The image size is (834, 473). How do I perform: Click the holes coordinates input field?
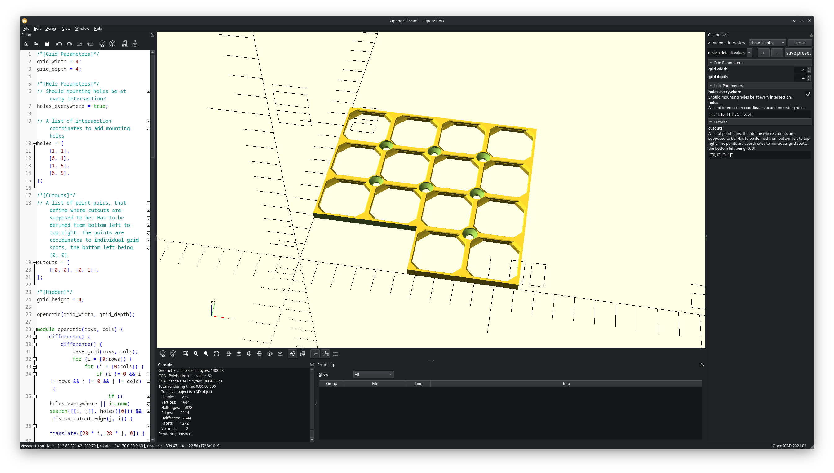coord(759,114)
